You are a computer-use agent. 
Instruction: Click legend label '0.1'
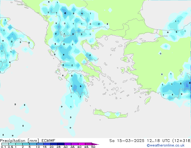click(x=3, y=147)
